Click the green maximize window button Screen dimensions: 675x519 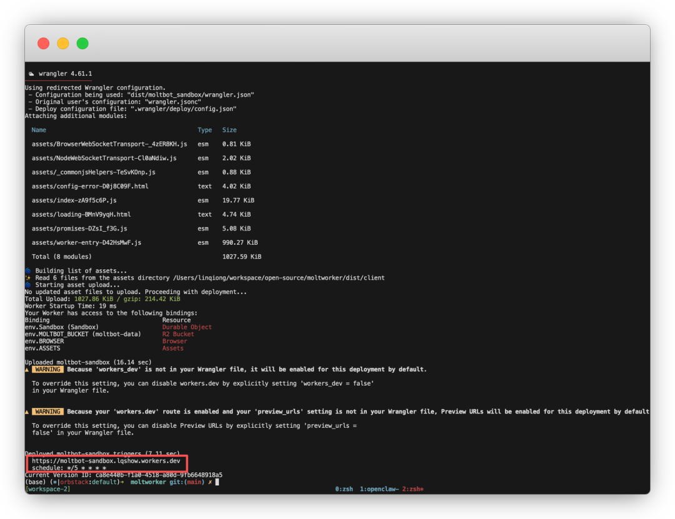coord(82,44)
